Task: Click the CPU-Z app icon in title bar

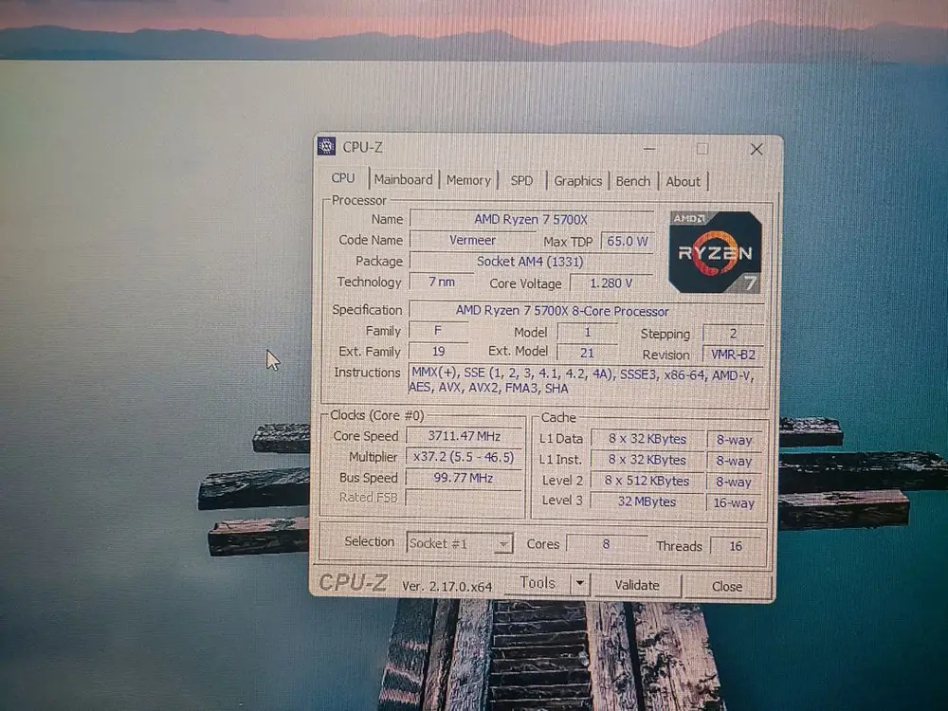Action: (x=326, y=146)
